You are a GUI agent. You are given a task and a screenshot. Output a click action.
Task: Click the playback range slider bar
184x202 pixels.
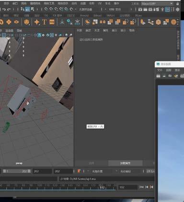point(17,171)
